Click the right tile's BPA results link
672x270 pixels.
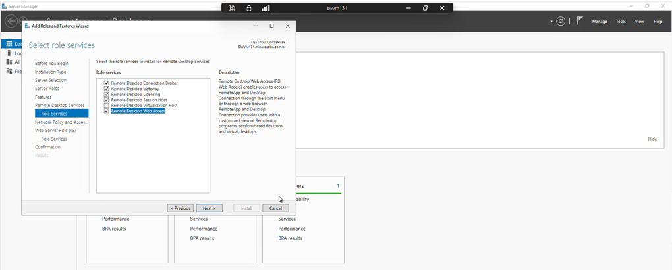pyautogui.click(x=290, y=238)
